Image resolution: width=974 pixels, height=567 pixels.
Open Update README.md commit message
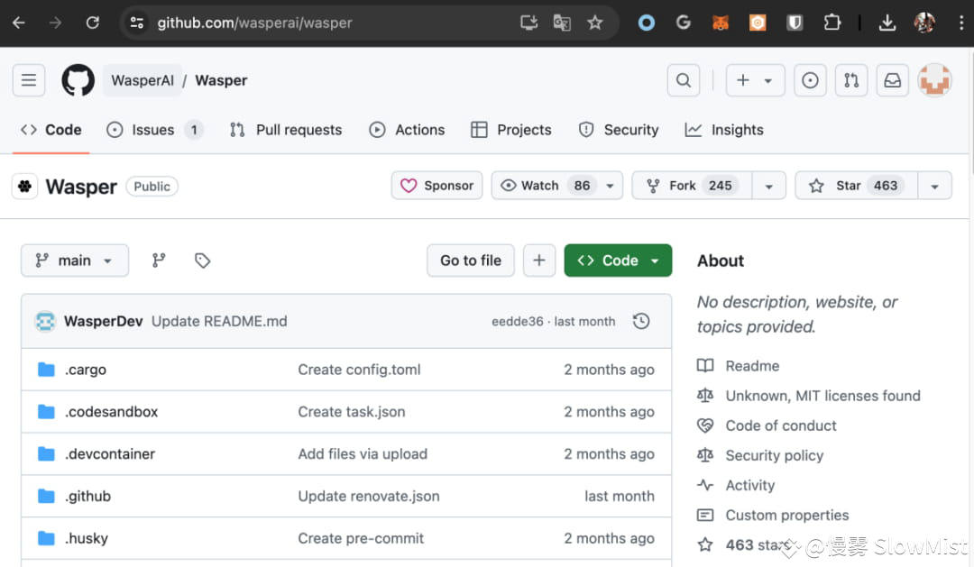pos(219,321)
